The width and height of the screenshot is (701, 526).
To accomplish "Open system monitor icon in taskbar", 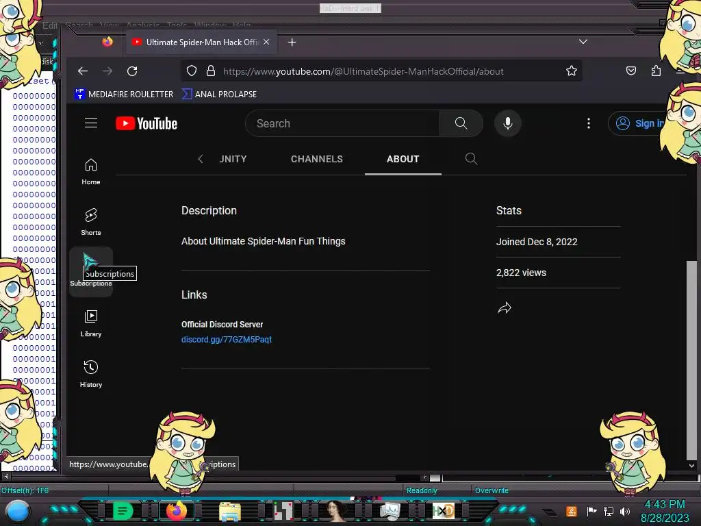I will coord(390,511).
